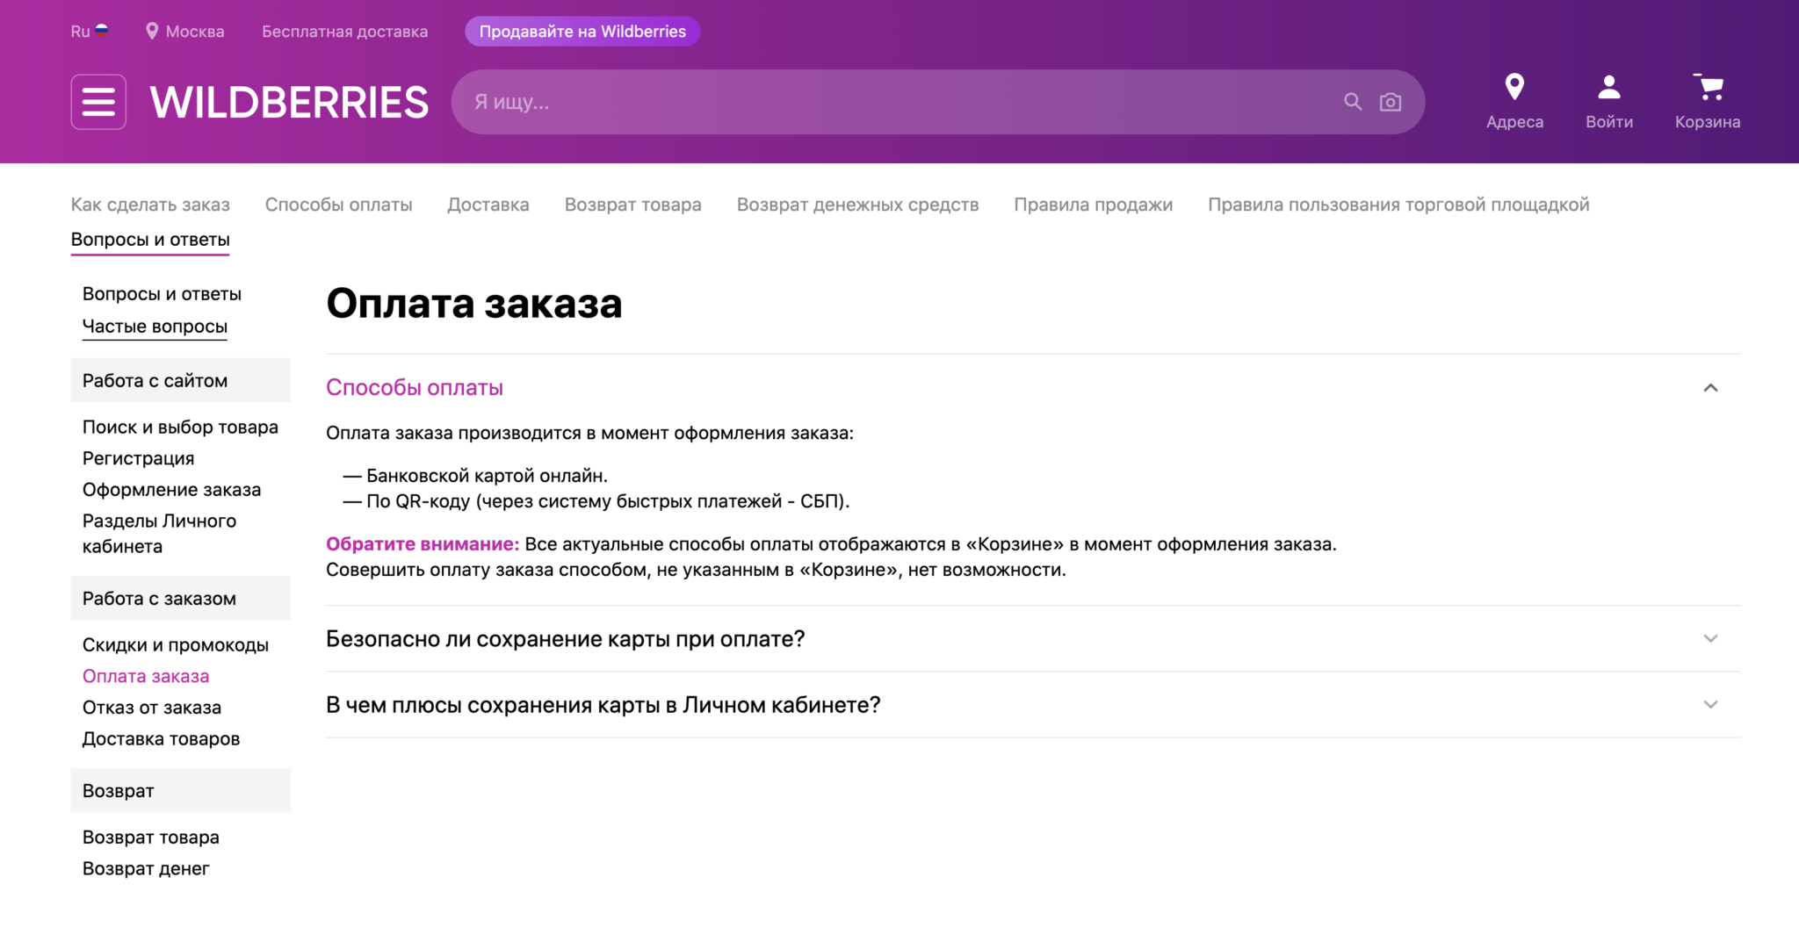The image size is (1799, 949).
Task: Click sidebar Вопросы и ответы link
Action: tap(162, 294)
